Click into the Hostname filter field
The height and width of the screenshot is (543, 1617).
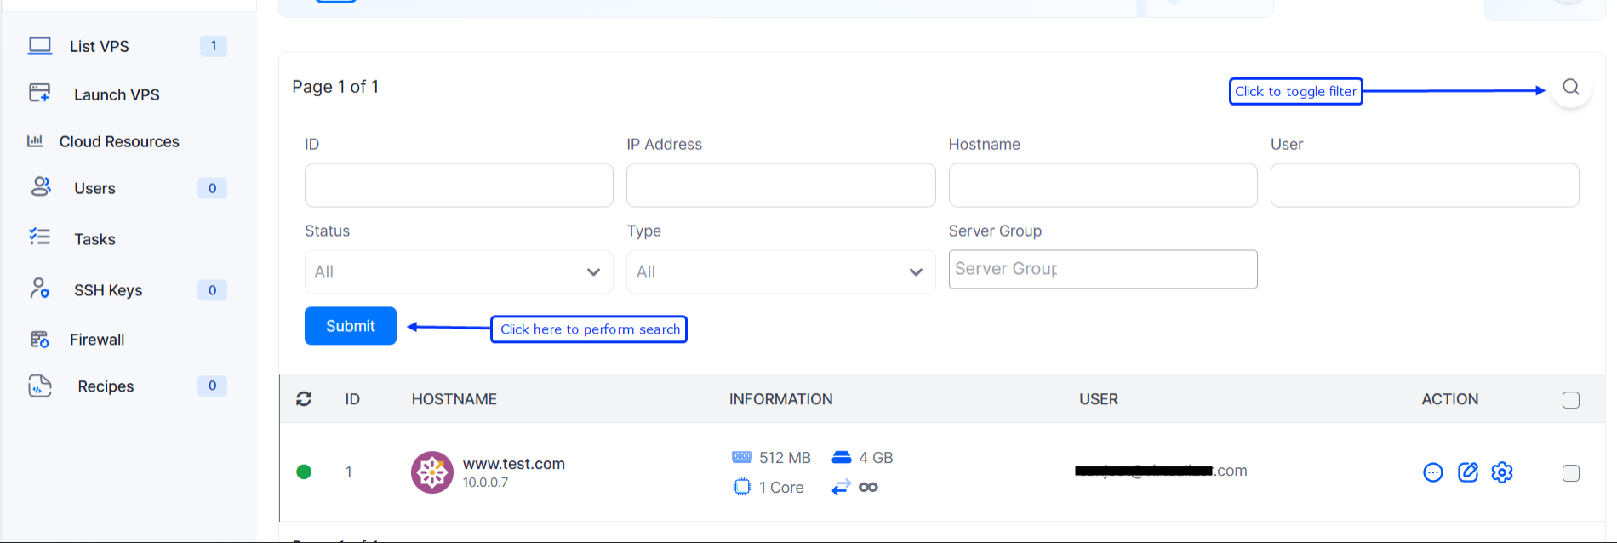[1102, 186]
